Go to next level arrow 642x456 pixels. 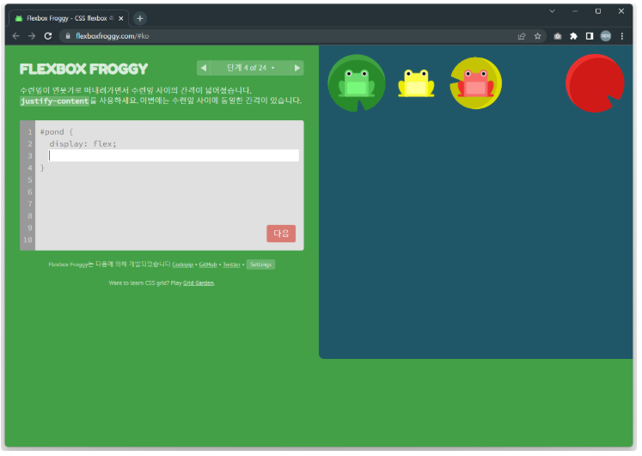tap(297, 68)
